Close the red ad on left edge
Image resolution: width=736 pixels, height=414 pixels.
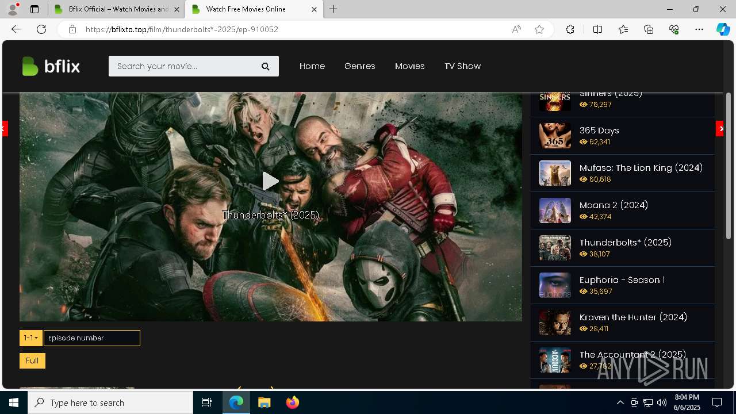coord(5,129)
